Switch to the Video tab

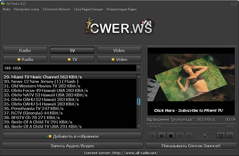click(x=119, y=50)
